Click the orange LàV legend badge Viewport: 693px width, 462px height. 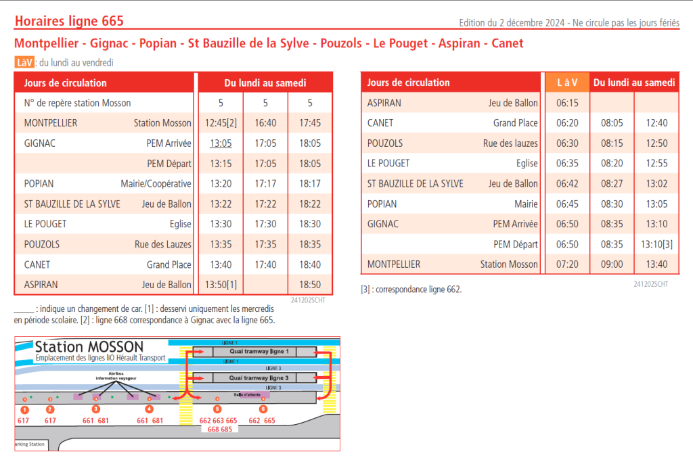24,63
